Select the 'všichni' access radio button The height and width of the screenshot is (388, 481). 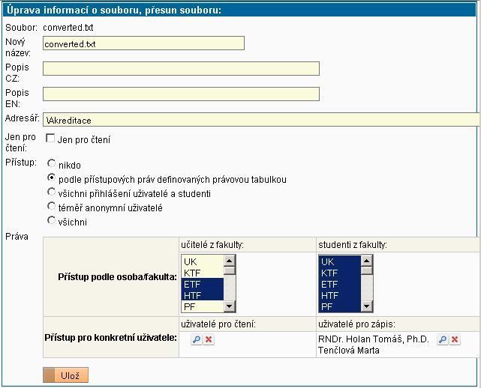[x=51, y=221]
